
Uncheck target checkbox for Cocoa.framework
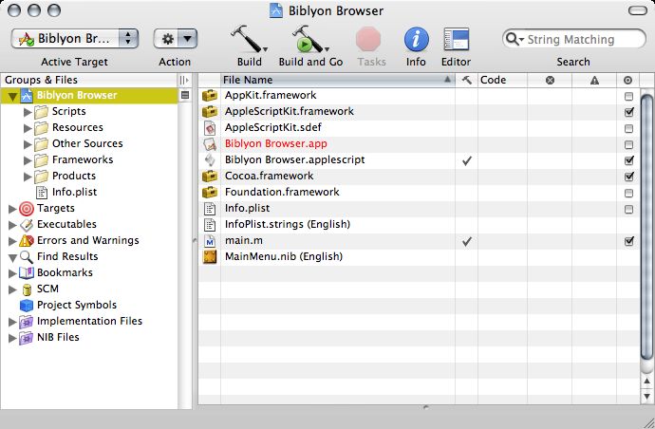pos(628,177)
